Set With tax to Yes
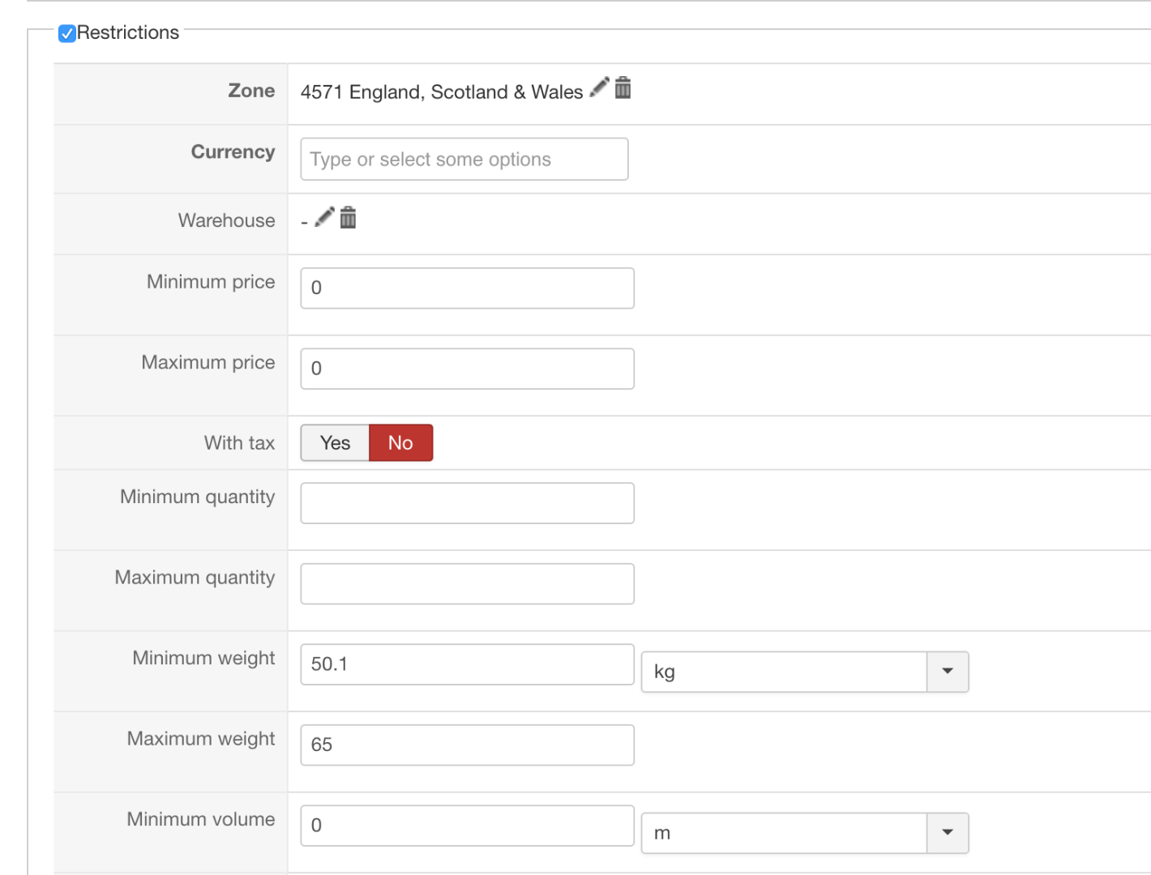Image resolution: width=1151 pixels, height=875 pixels. [335, 443]
